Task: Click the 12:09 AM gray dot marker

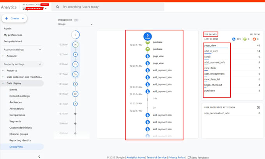Action: [x=75, y=123]
